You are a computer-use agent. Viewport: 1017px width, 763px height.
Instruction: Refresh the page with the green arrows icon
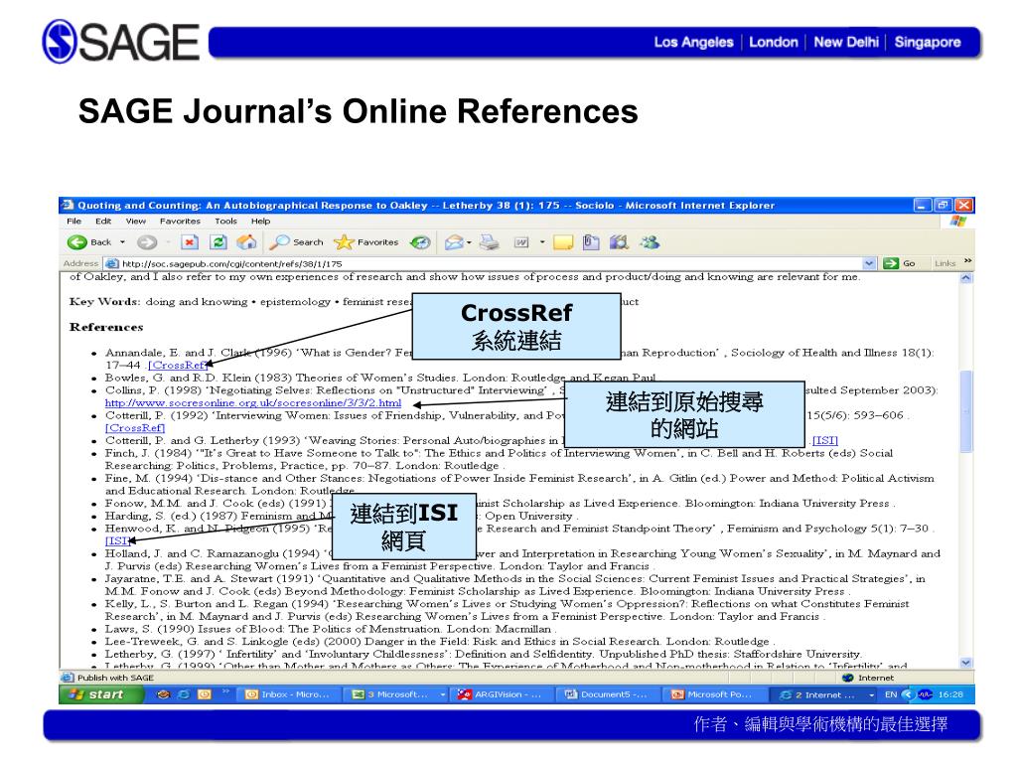click(x=218, y=242)
